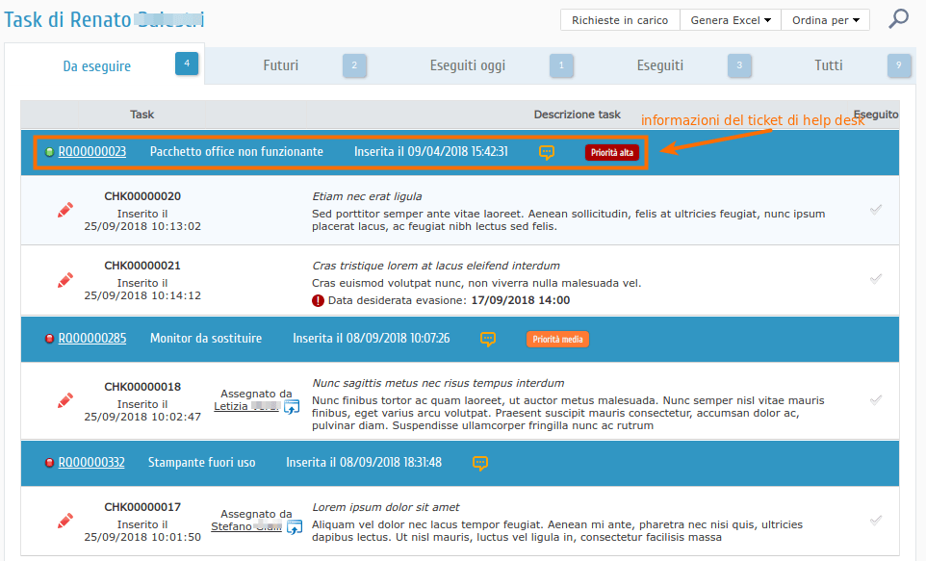Click the Eseguiti oggi count badge 1
This screenshot has width=926, height=561.
click(x=561, y=65)
